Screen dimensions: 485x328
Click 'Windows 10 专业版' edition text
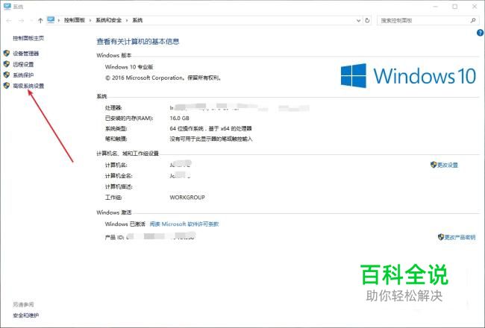click(129, 67)
